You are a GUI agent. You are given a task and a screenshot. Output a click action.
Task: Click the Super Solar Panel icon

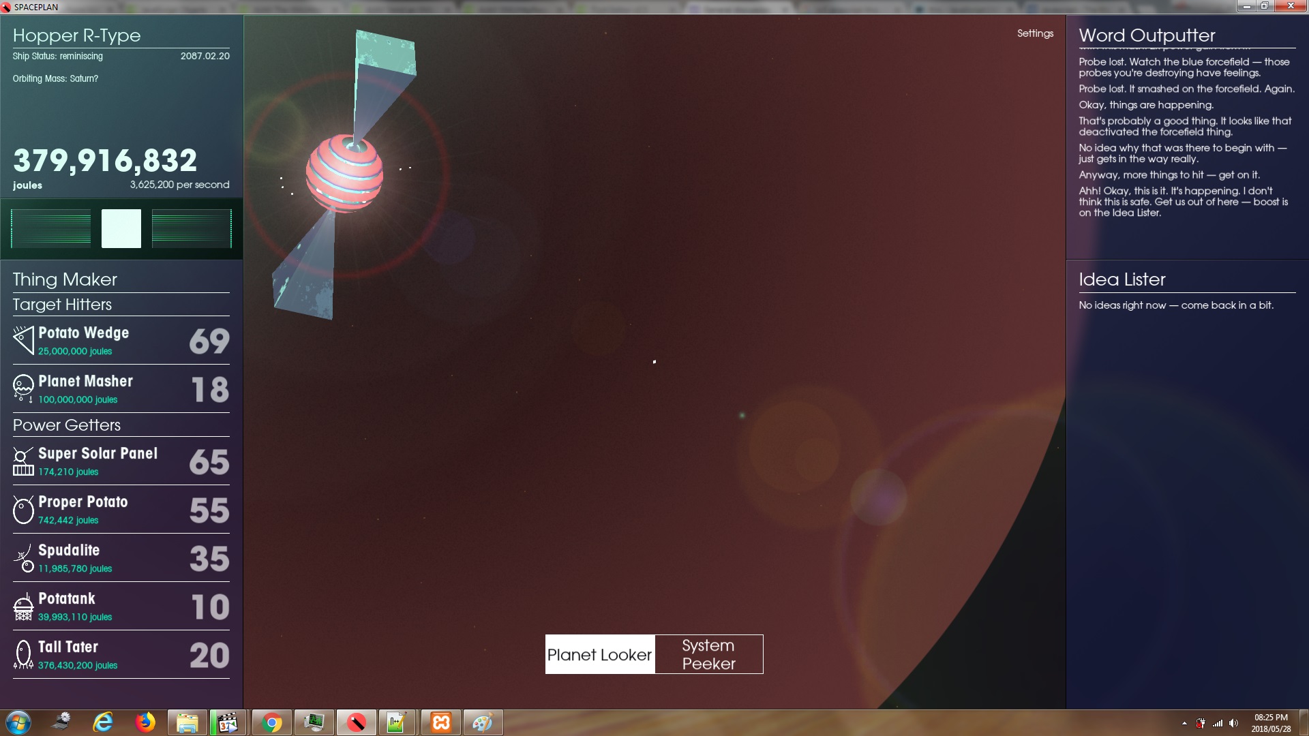(x=23, y=461)
